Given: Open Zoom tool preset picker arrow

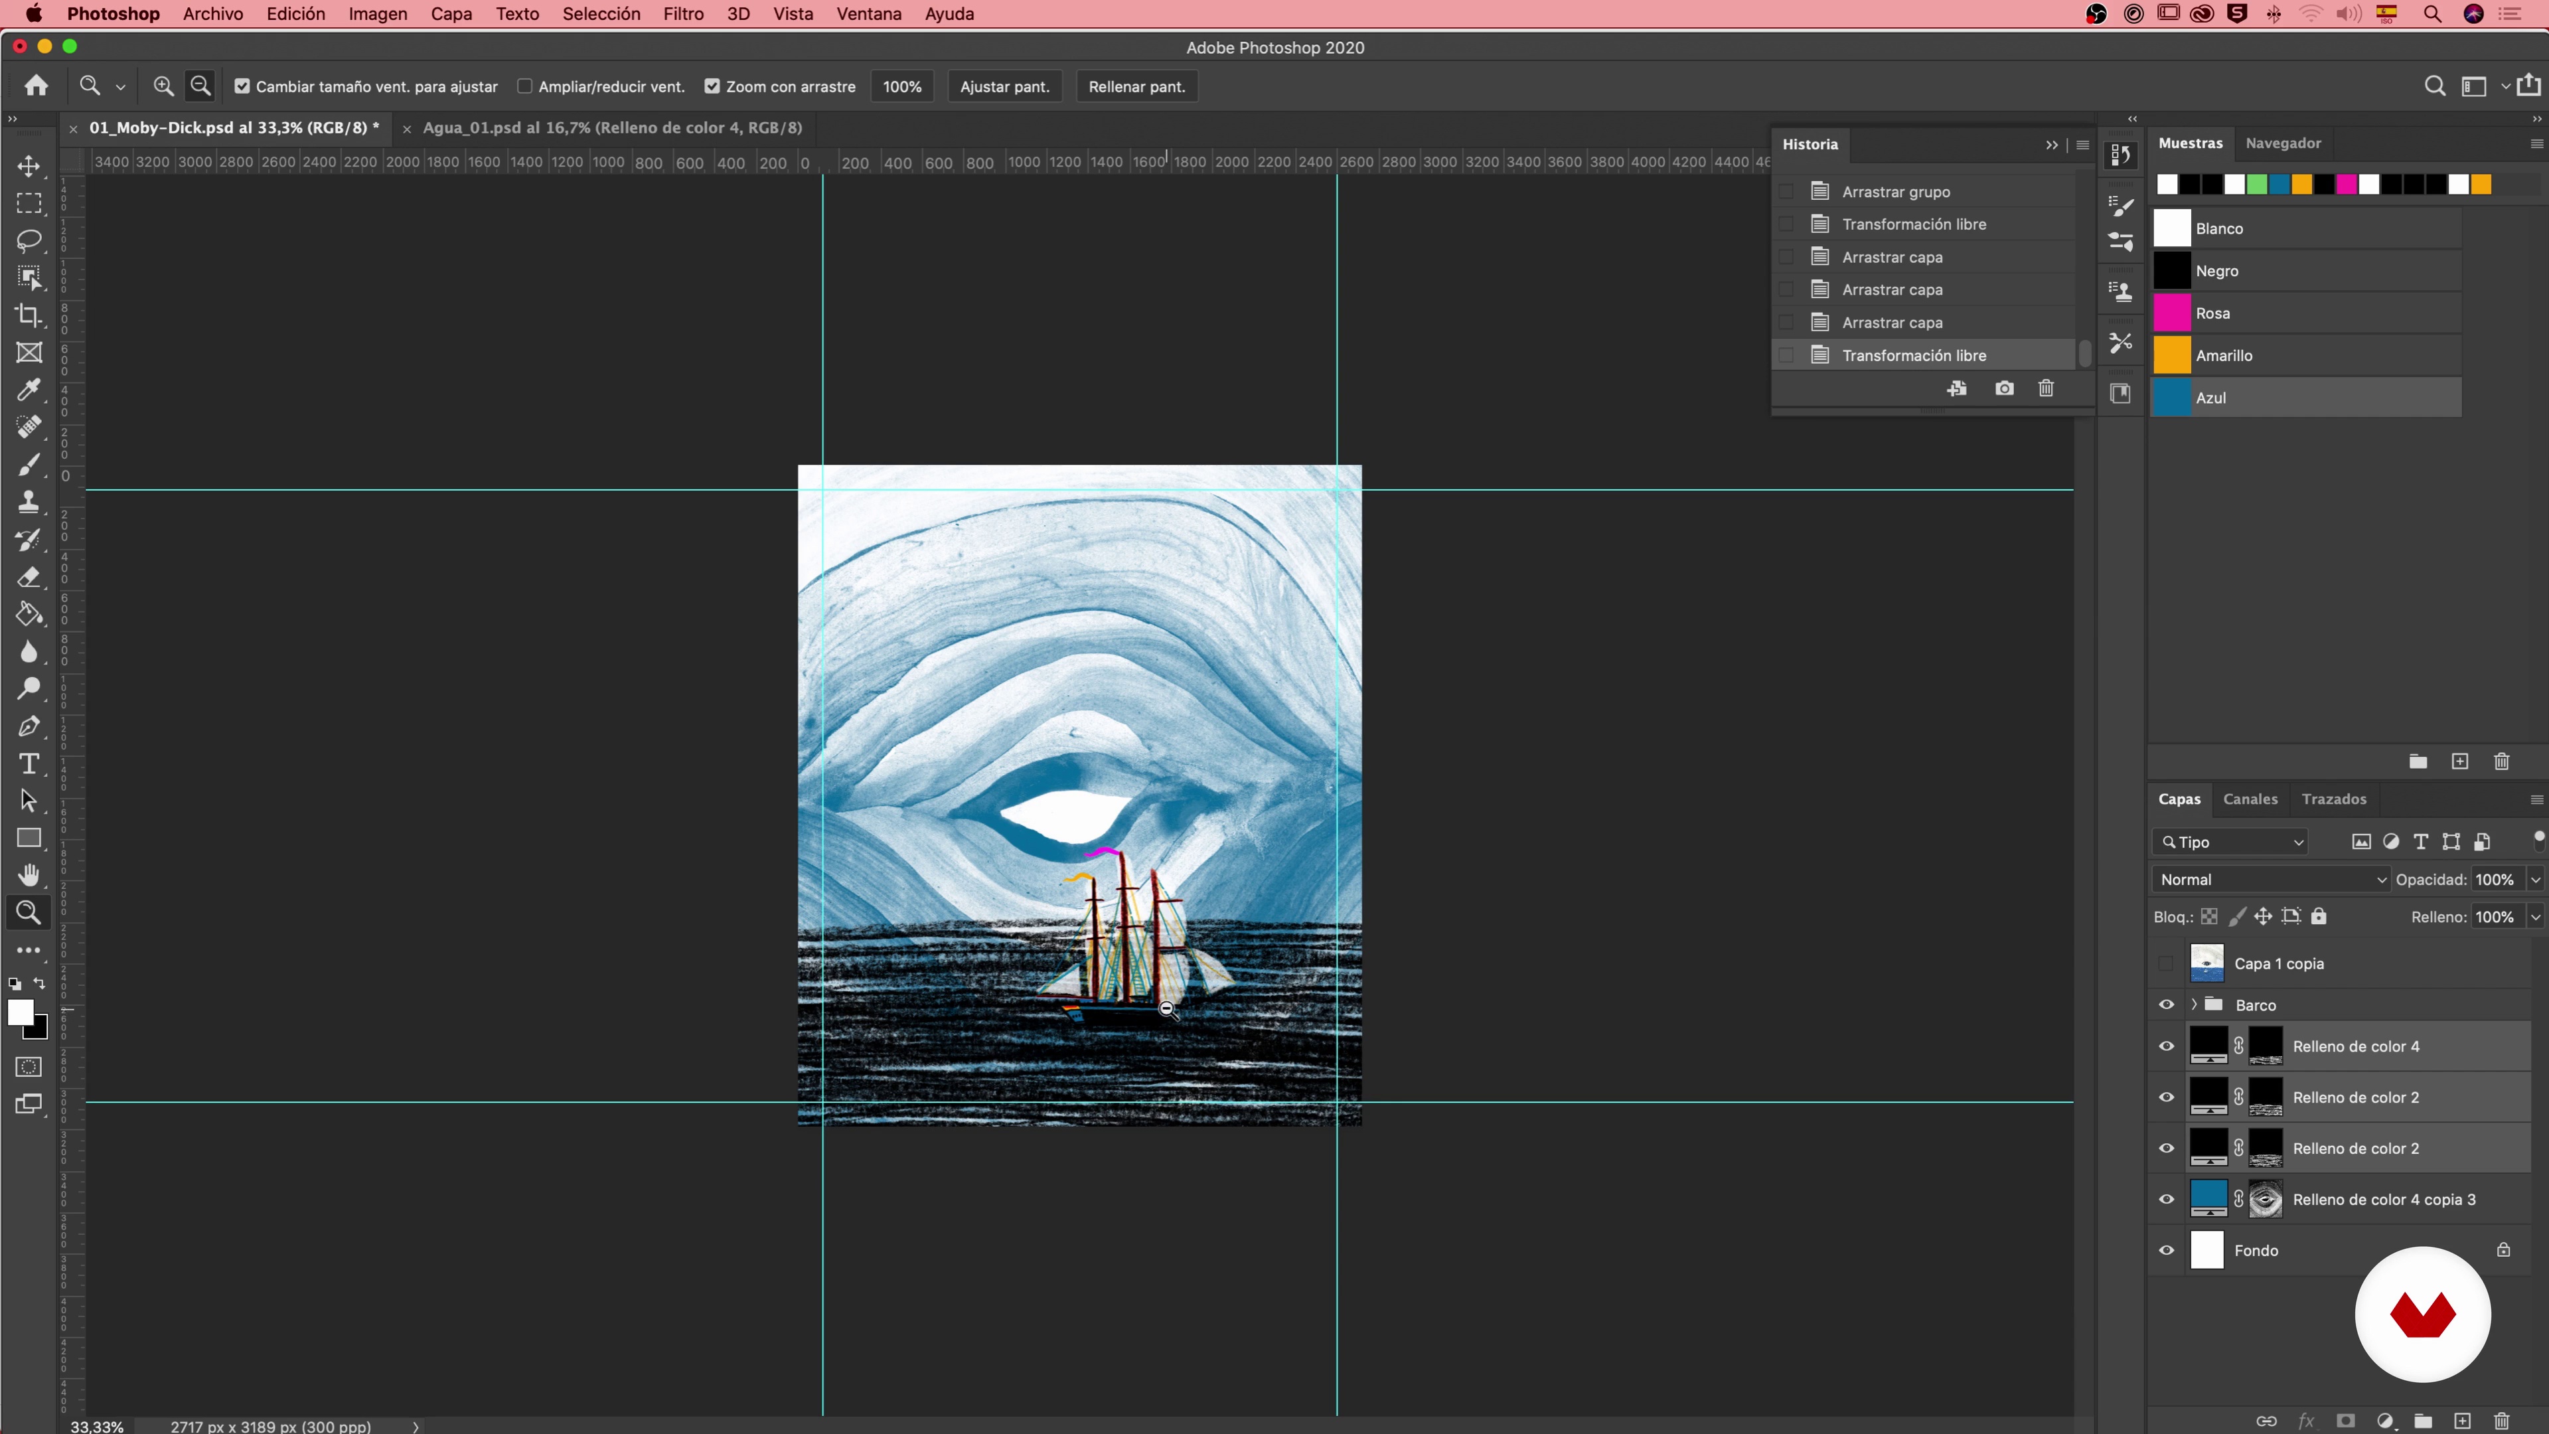Looking at the screenshot, I should tap(121, 87).
